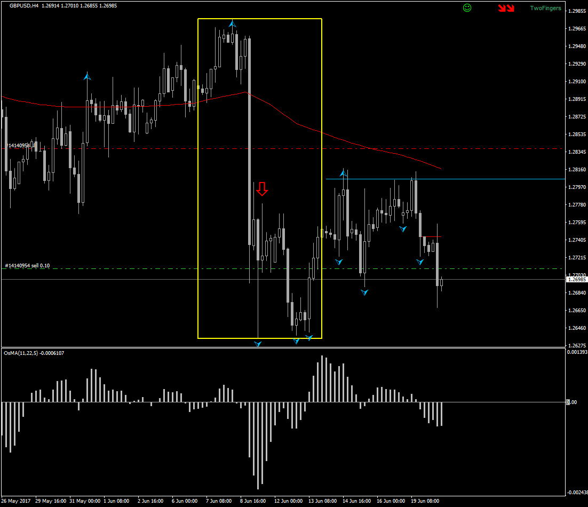The width and height of the screenshot is (588, 507).
Task: Click the '12 Jun 00:00' time axis label
Action: 288,501
